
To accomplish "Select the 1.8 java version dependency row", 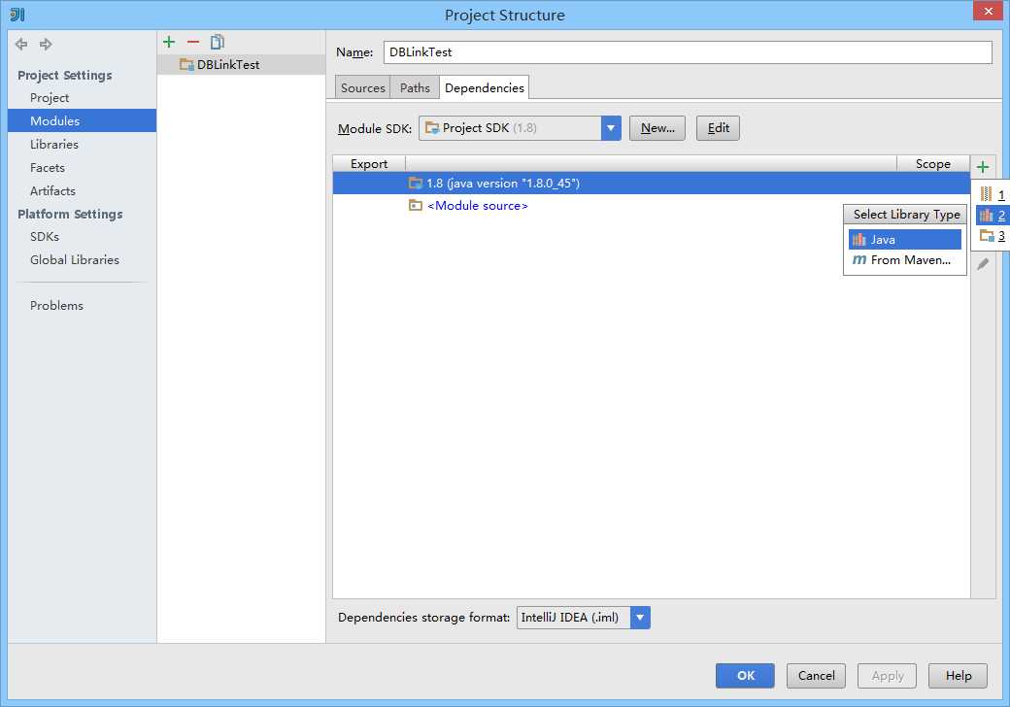I will pyautogui.click(x=652, y=184).
